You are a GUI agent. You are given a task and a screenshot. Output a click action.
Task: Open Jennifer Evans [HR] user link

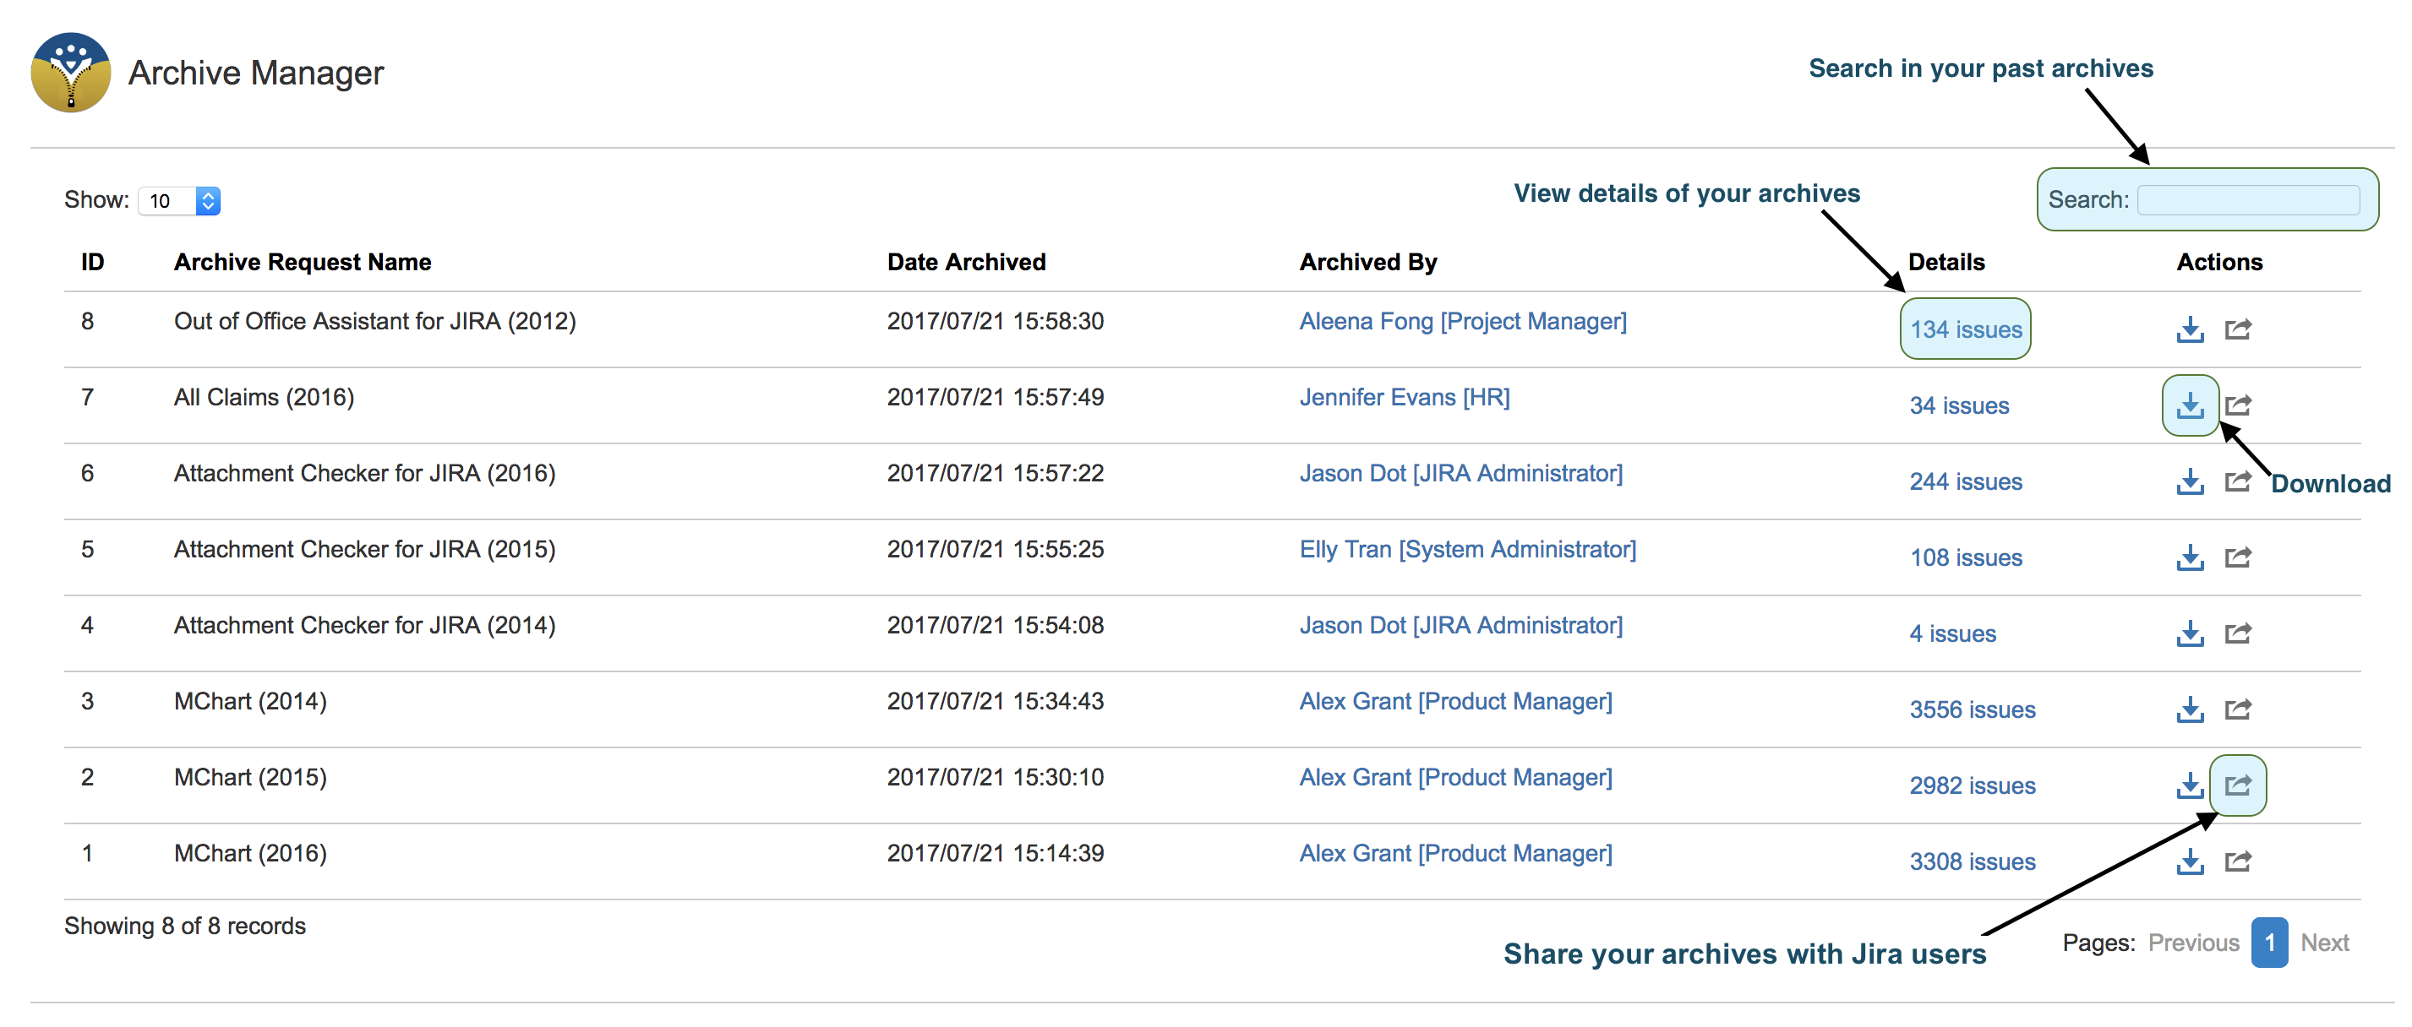tap(1404, 398)
